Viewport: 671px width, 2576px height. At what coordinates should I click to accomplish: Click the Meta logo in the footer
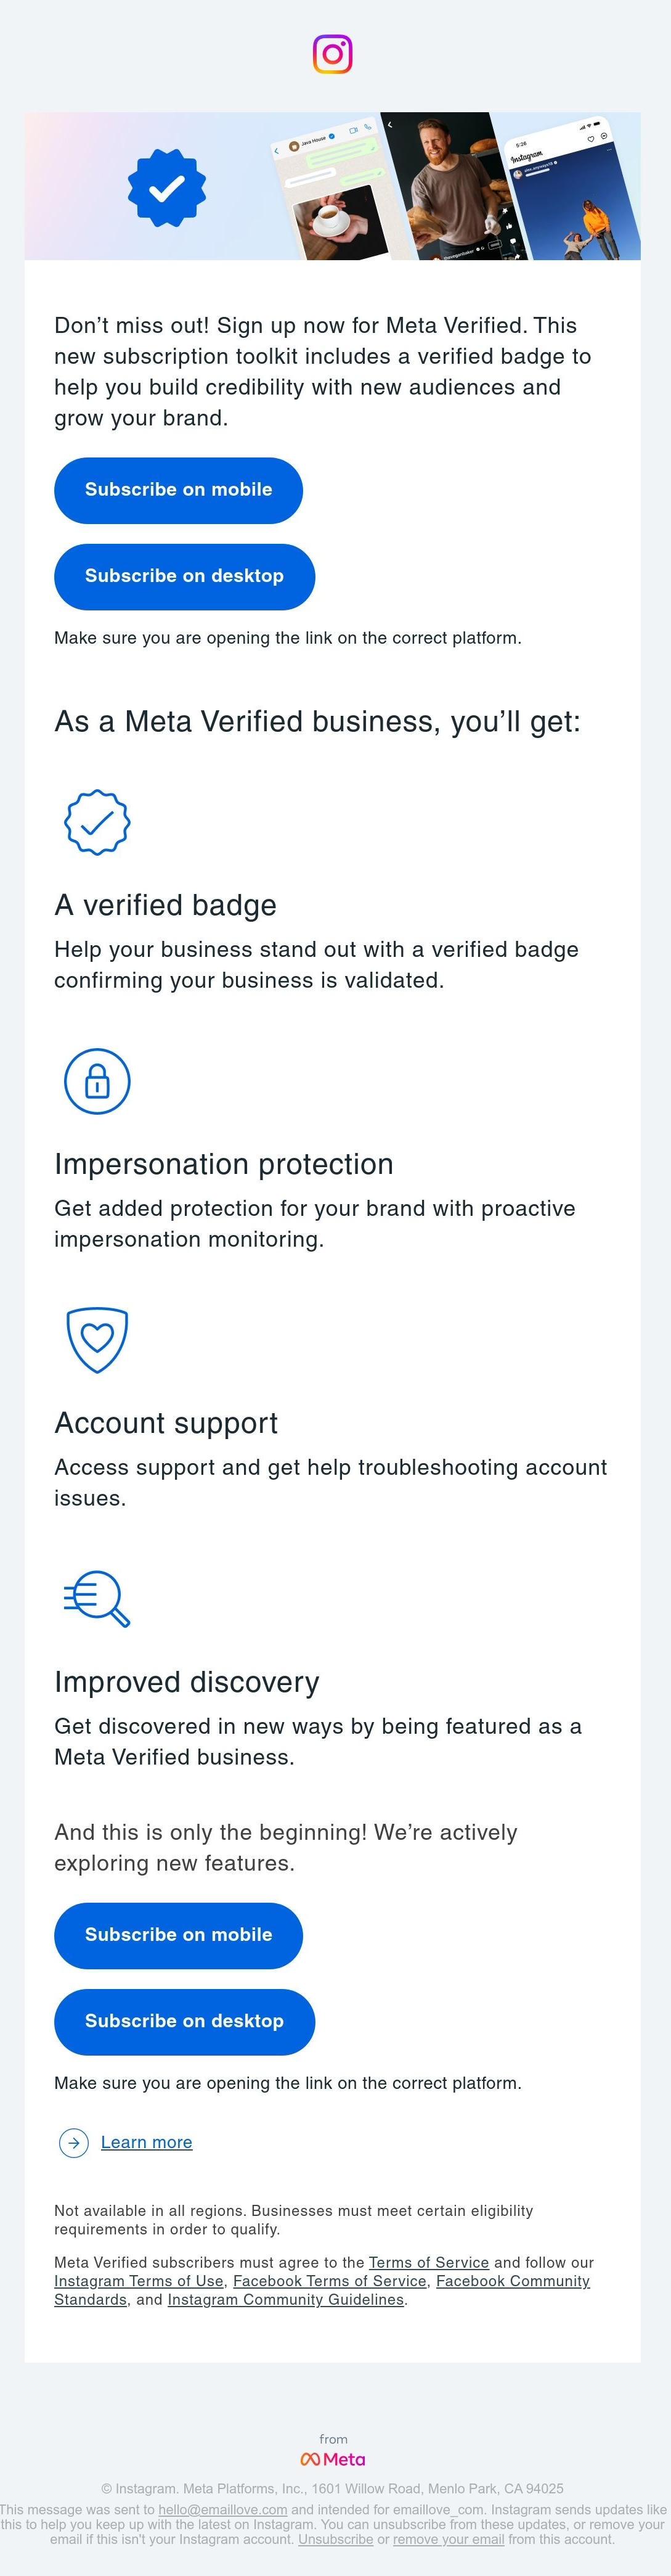(x=333, y=2459)
